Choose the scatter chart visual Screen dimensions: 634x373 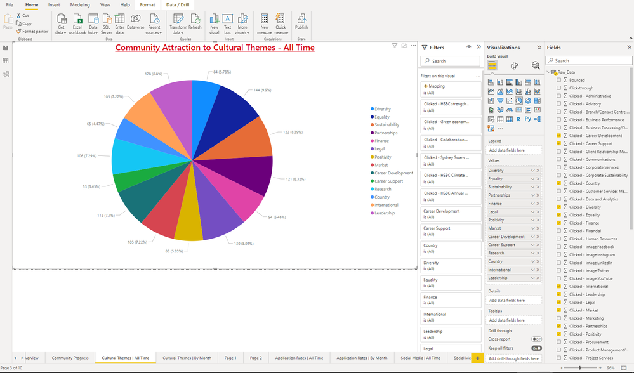click(510, 101)
